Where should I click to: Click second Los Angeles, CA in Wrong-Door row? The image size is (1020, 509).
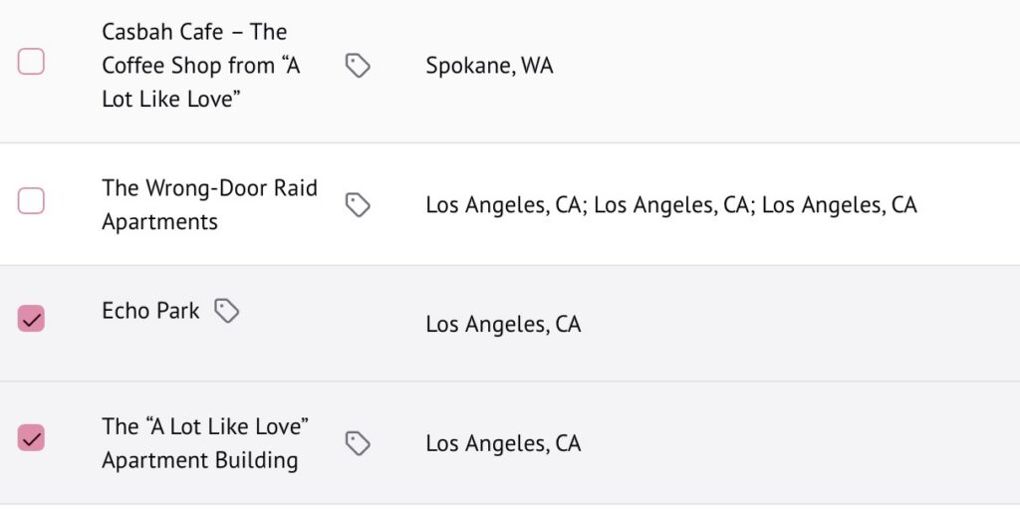(x=671, y=205)
